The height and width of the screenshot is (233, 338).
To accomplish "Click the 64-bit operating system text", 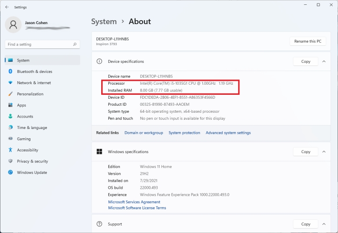I will pos(180,111).
